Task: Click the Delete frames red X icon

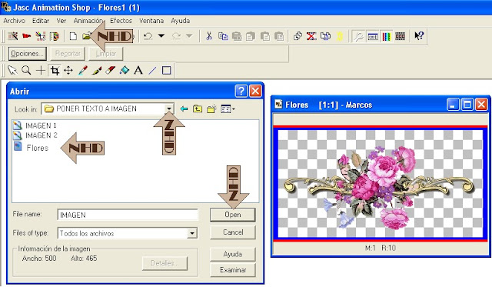Action: [x=311, y=36]
